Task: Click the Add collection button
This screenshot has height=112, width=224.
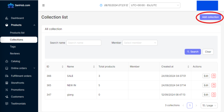Action: point(210,17)
